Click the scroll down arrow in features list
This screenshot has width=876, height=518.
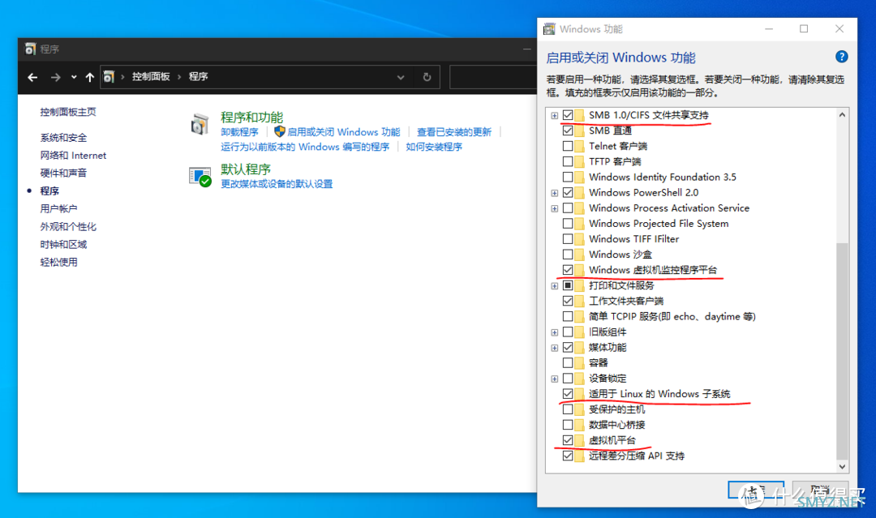pos(842,466)
